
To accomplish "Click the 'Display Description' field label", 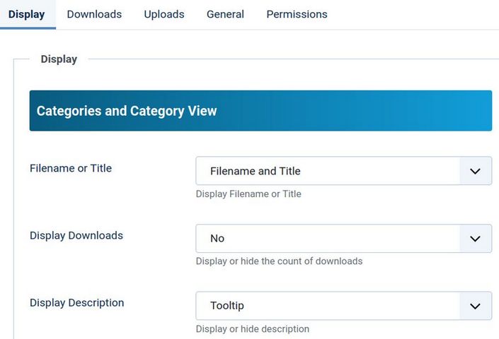I will tap(77, 302).
